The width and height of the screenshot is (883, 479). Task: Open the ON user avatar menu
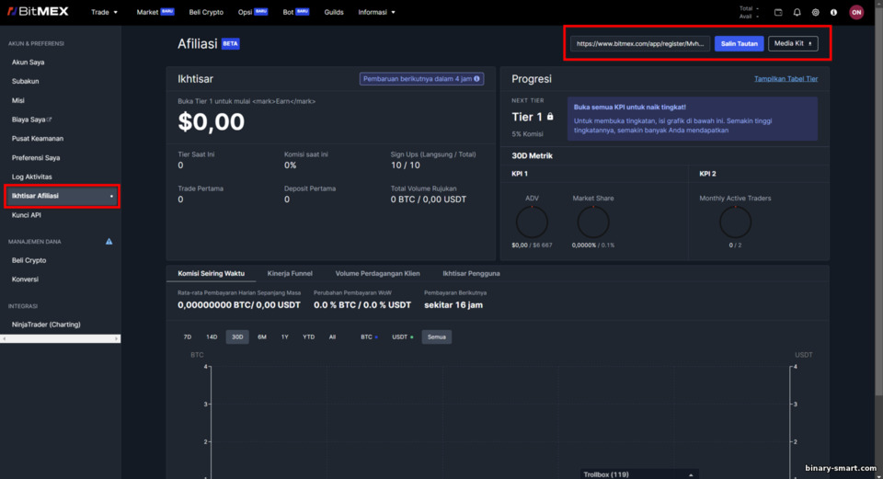coord(856,12)
